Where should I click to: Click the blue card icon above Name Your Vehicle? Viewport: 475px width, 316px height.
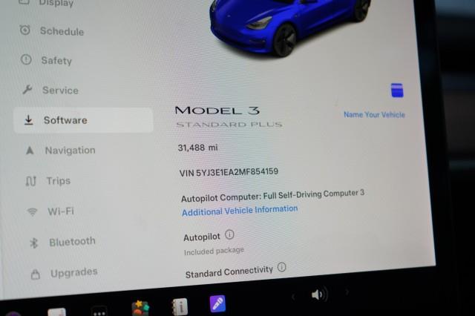[x=397, y=90]
